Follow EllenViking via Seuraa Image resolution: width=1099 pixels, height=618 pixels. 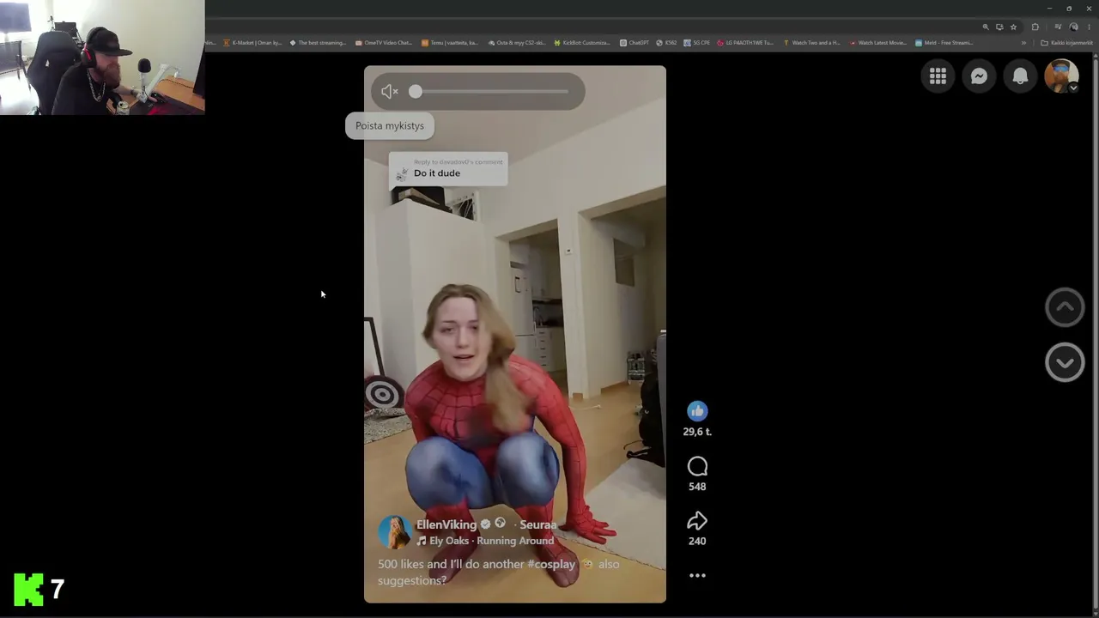pos(538,524)
